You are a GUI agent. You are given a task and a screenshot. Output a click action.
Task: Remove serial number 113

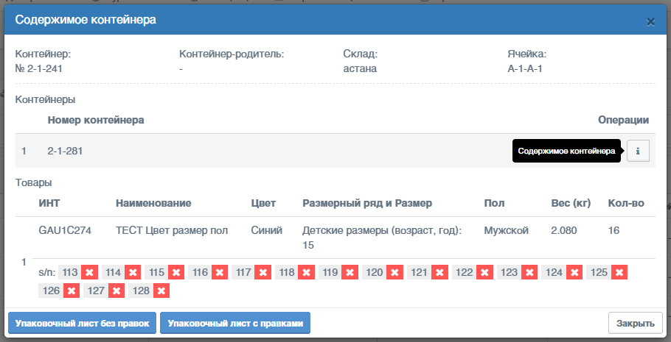pos(90,272)
